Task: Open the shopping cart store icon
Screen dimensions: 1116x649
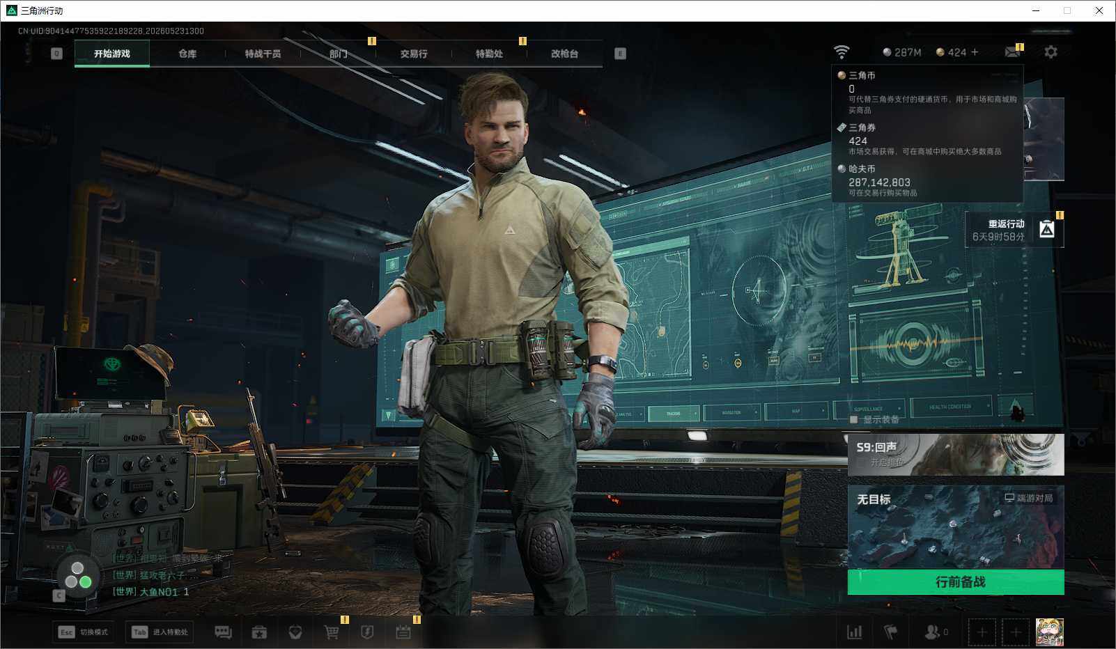Action: (x=332, y=632)
